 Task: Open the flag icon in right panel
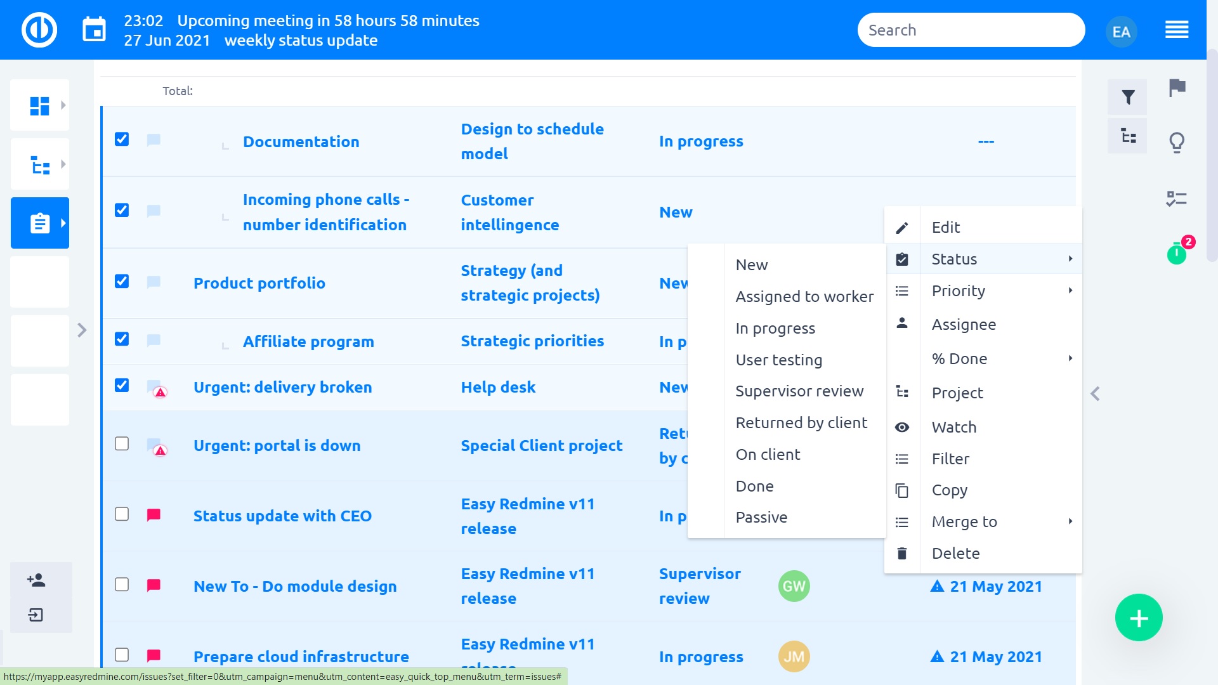(1177, 87)
